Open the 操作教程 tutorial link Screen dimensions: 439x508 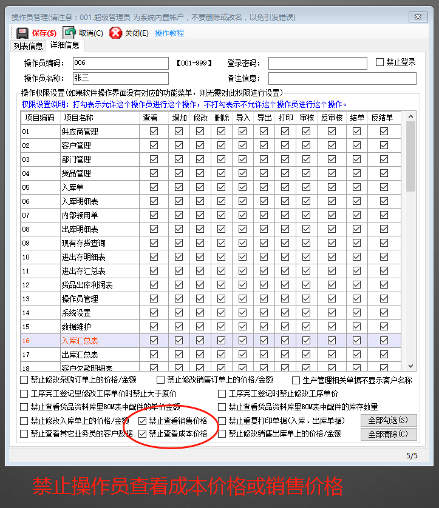pos(169,33)
